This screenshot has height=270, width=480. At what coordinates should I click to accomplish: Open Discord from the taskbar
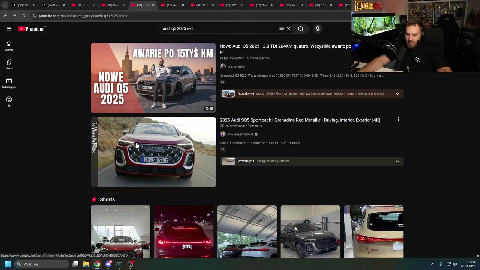[108, 264]
